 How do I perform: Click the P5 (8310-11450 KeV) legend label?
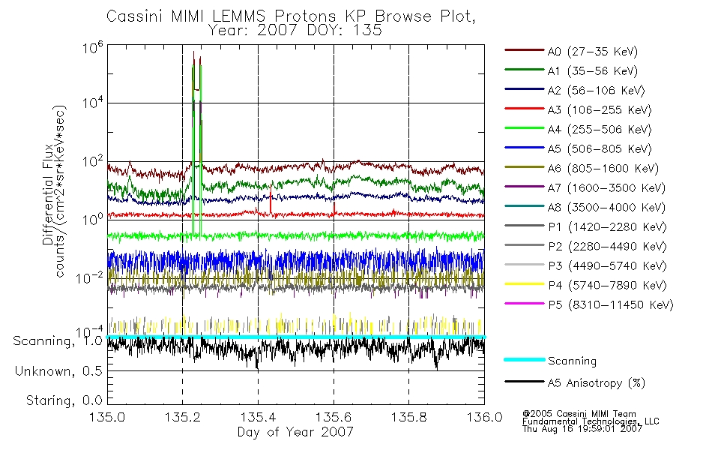point(611,305)
